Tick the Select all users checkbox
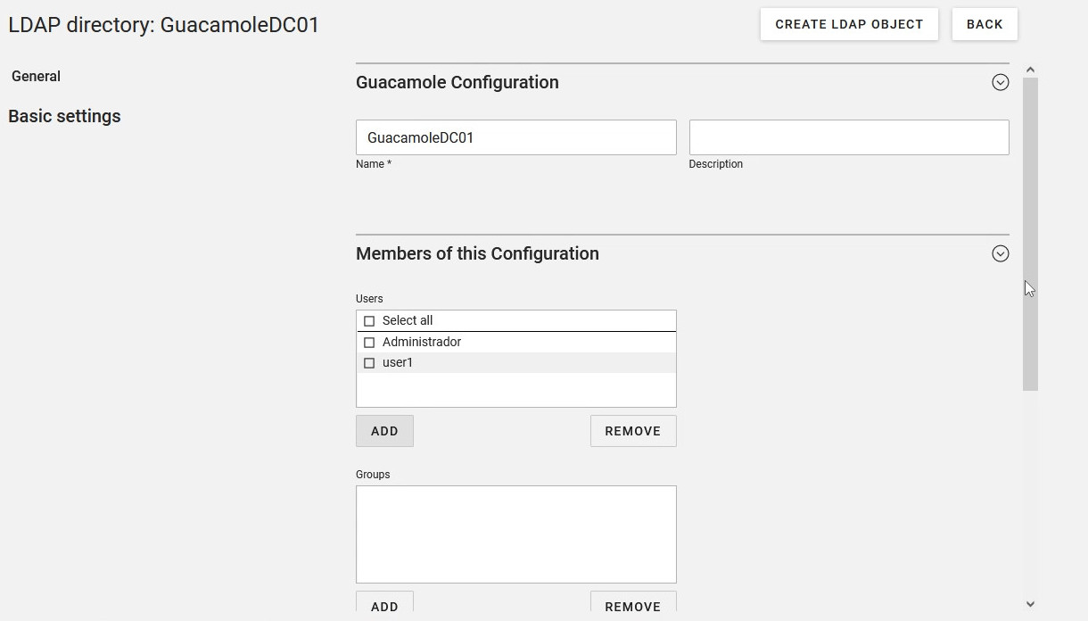The height and width of the screenshot is (621, 1088). tap(369, 321)
